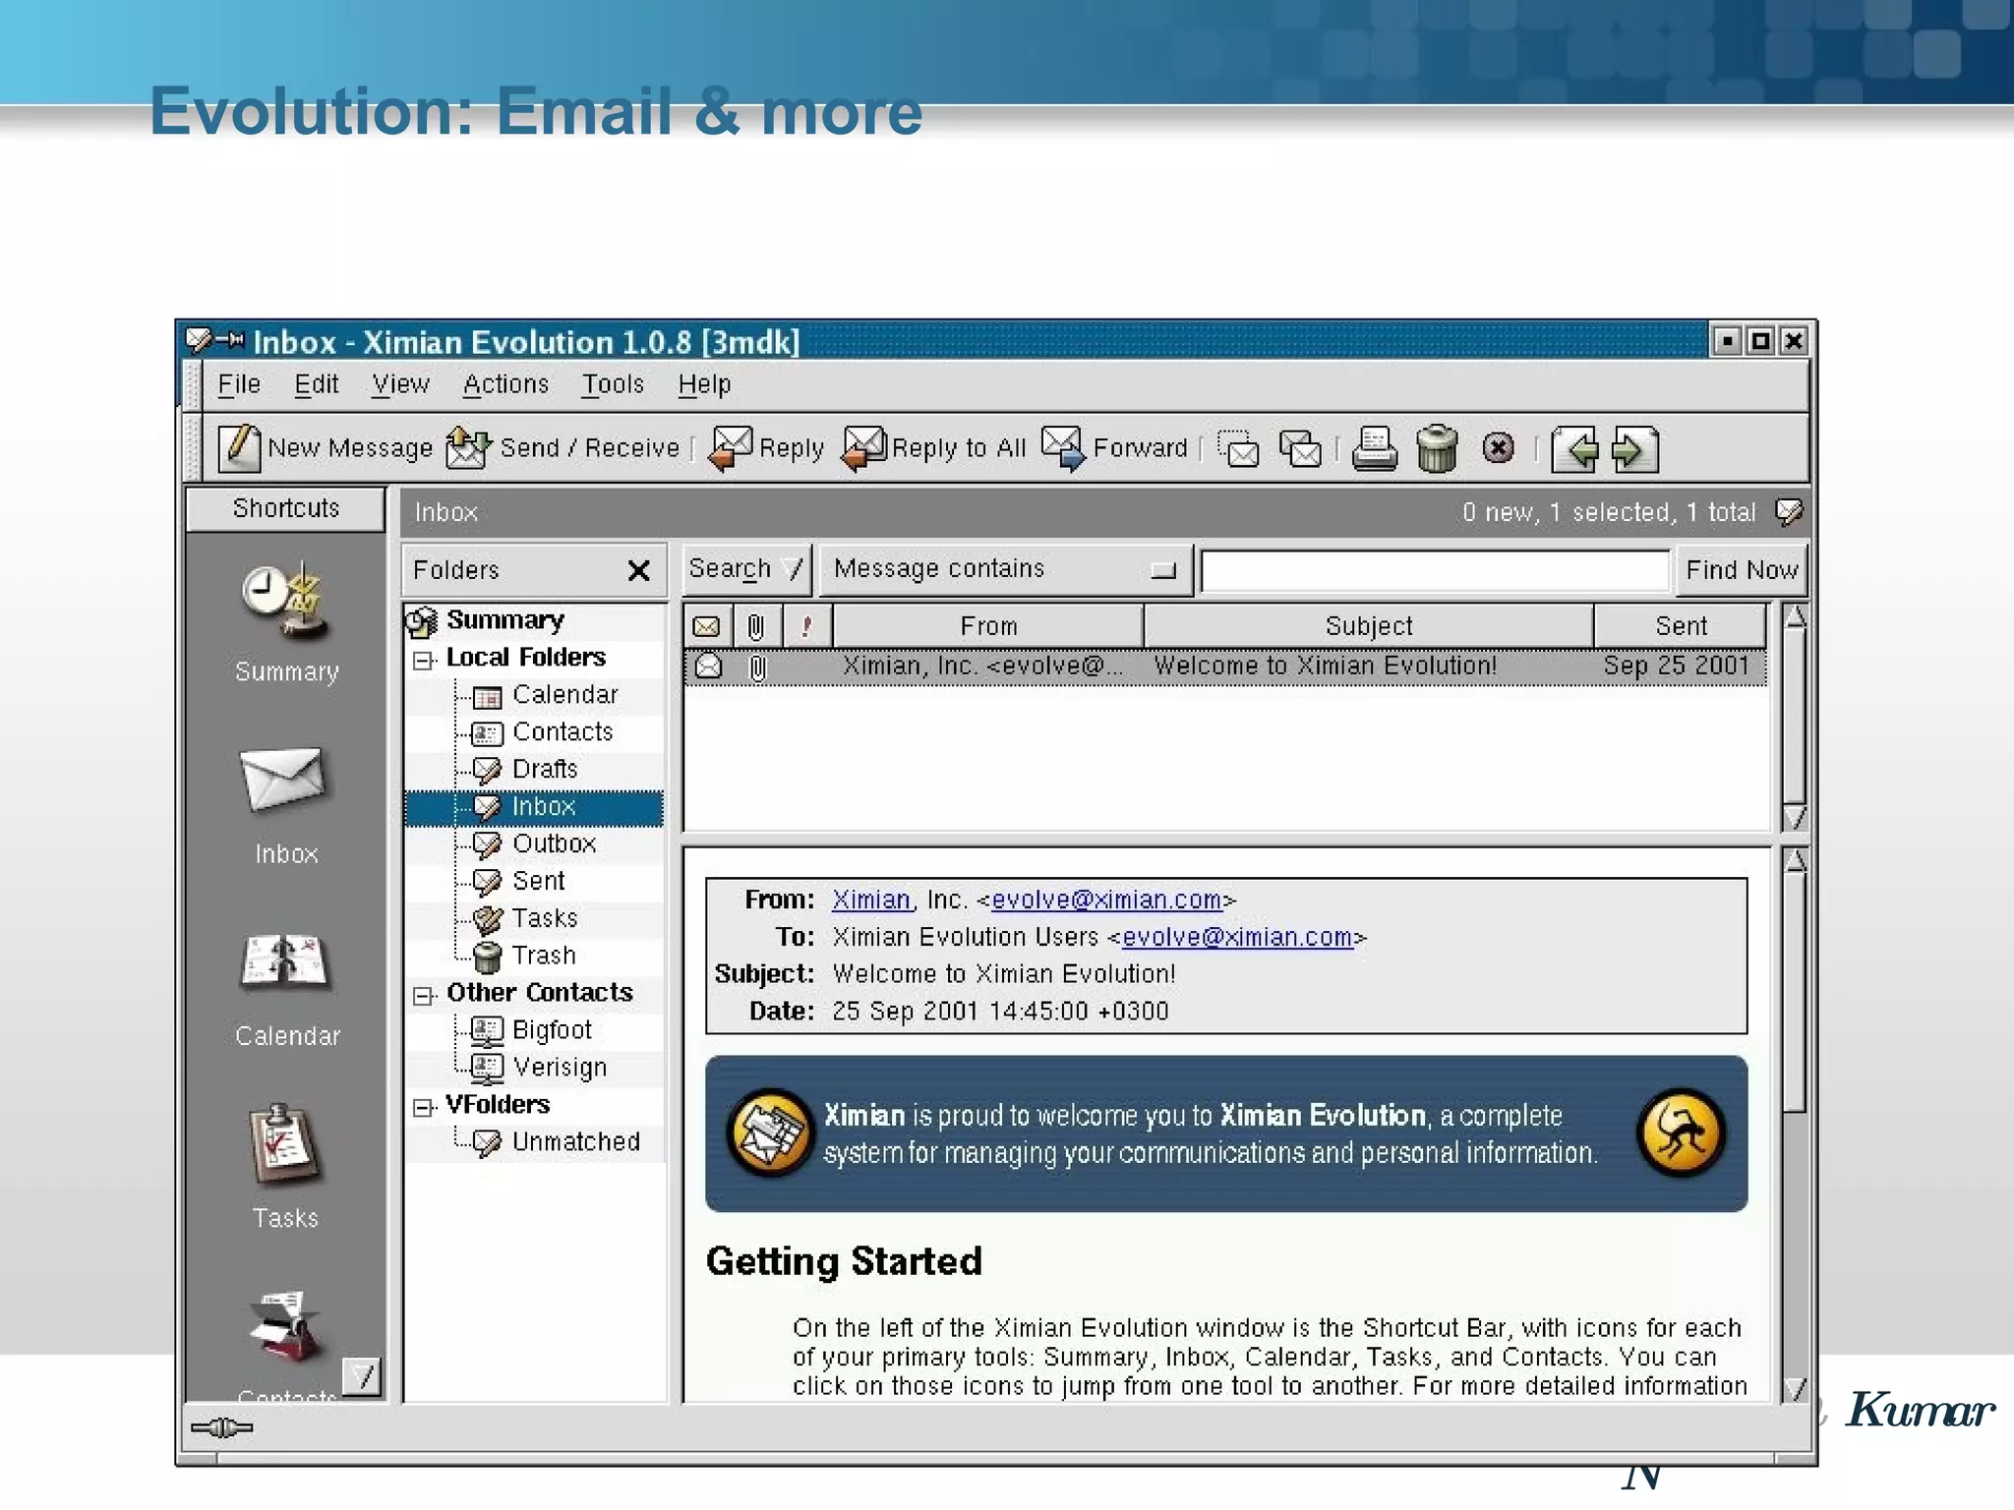Screen dimensions: 2014x1510
Task: Open the View menu
Action: 400,384
